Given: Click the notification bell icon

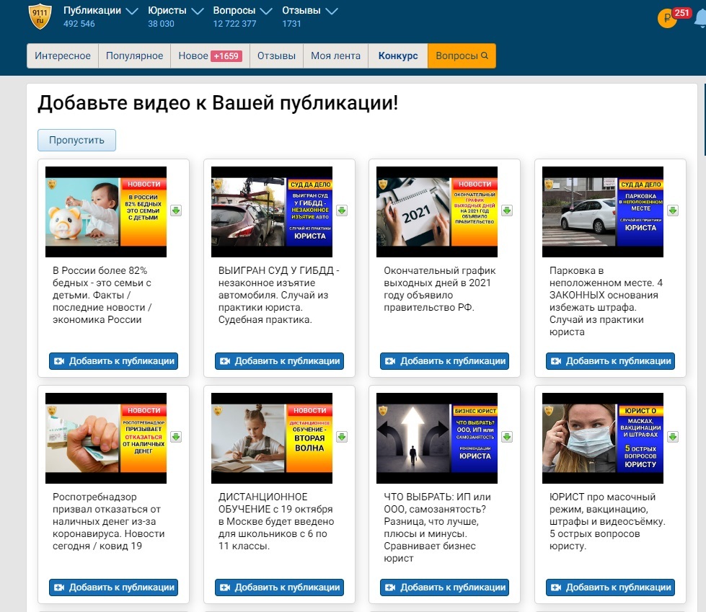Looking at the screenshot, I should tap(700, 19).
